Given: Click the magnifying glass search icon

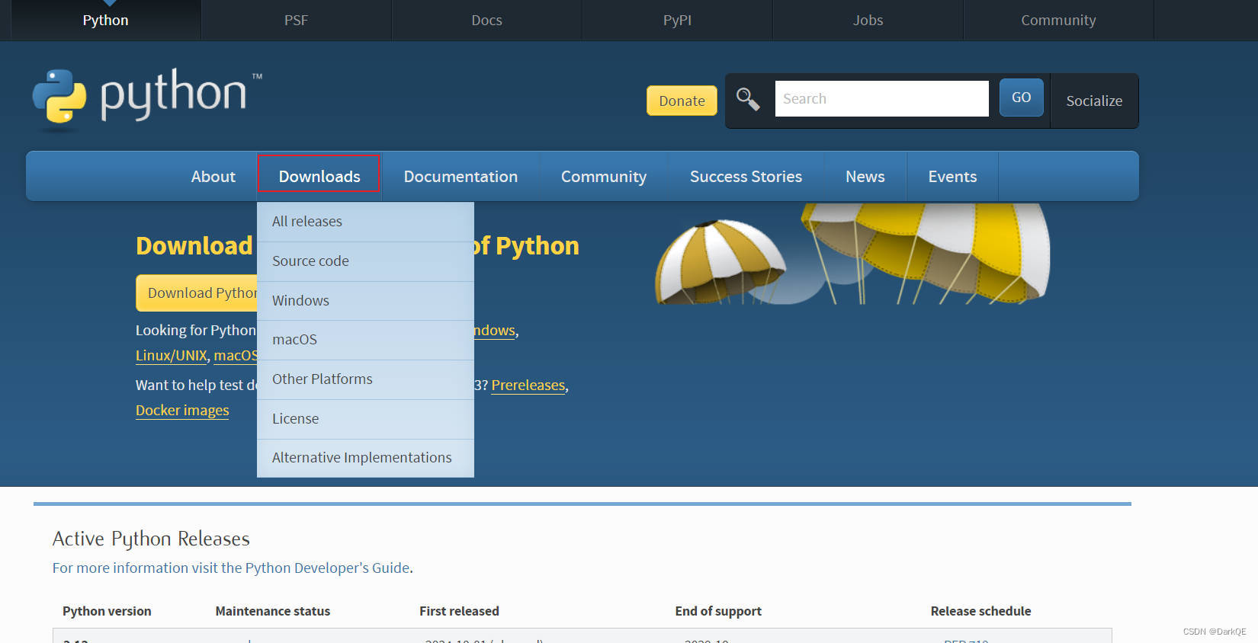Looking at the screenshot, I should (x=747, y=99).
